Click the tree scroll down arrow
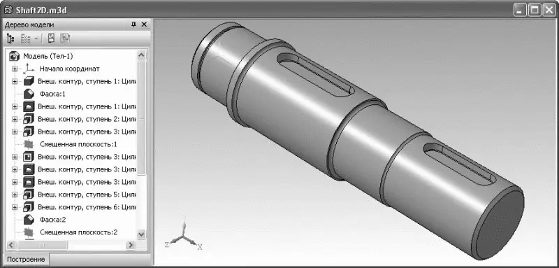 click(142, 234)
